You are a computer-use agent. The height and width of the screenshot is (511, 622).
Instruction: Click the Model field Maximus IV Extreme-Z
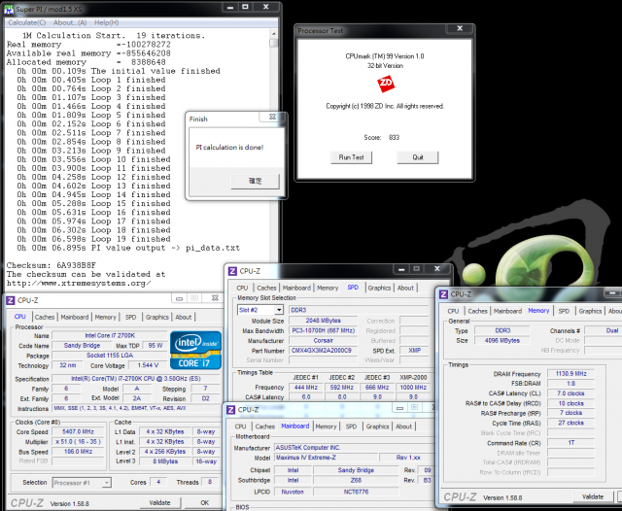coord(325,458)
